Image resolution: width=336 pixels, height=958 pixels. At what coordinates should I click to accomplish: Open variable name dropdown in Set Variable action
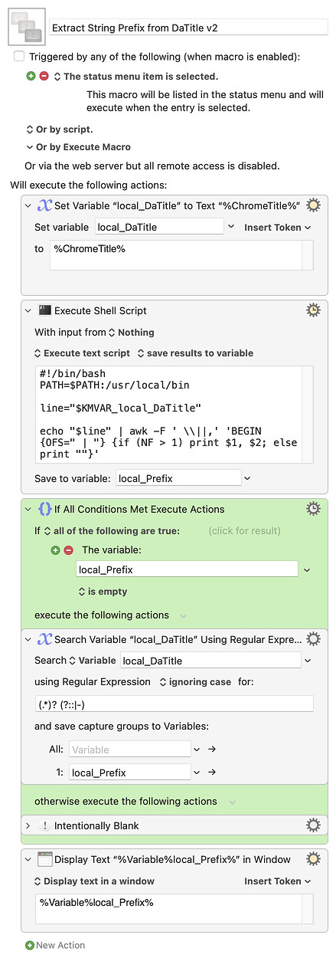coord(231,227)
